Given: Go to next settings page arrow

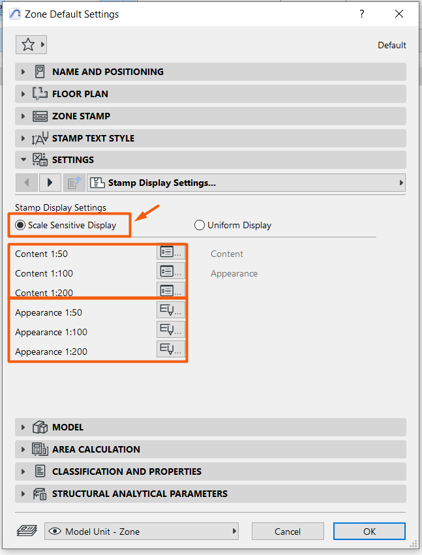Looking at the screenshot, I should pos(50,183).
